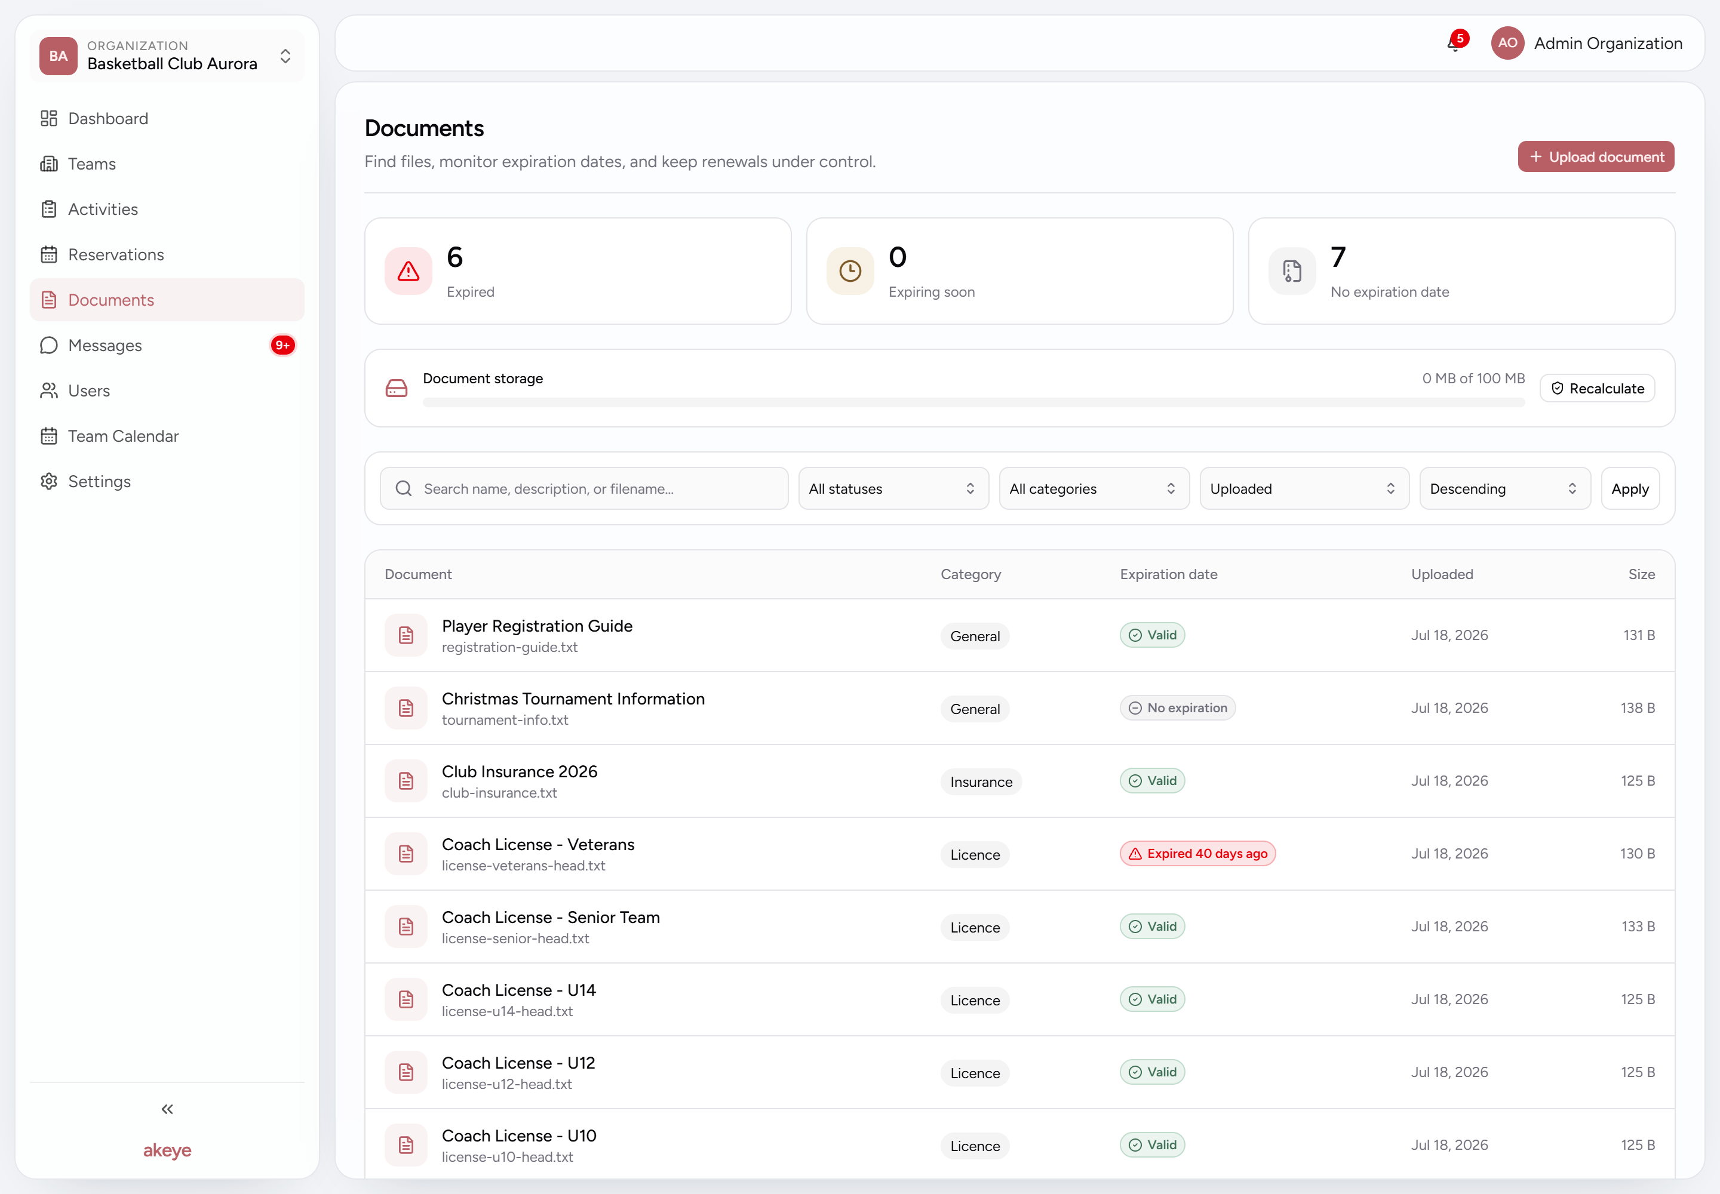
Task: Open the notifications bell
Action: point(1454,44)
